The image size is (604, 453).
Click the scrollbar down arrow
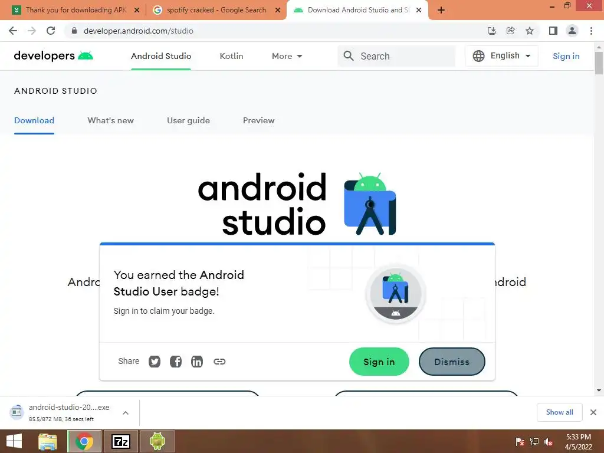[599, 390]
